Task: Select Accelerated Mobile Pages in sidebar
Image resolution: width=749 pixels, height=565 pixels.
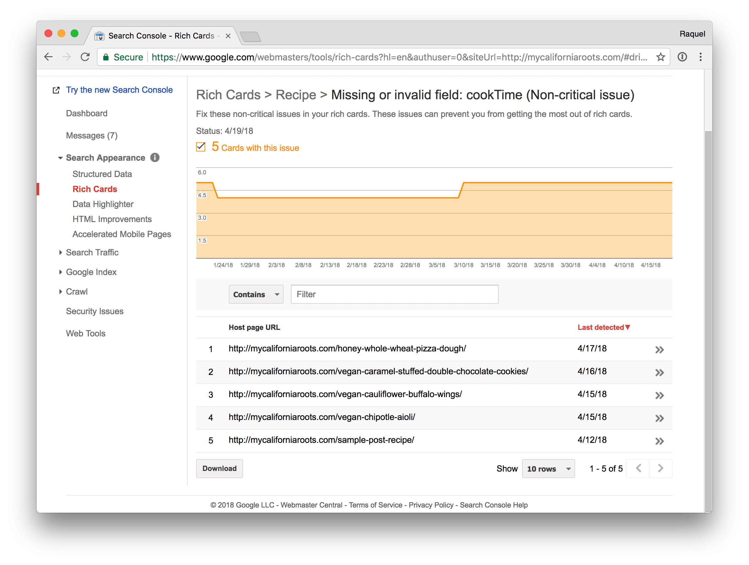Action: (122, 234)
